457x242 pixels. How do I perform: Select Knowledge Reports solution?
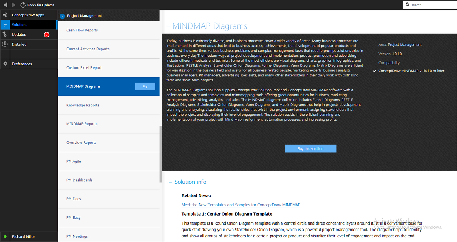(x=109, y=105)
